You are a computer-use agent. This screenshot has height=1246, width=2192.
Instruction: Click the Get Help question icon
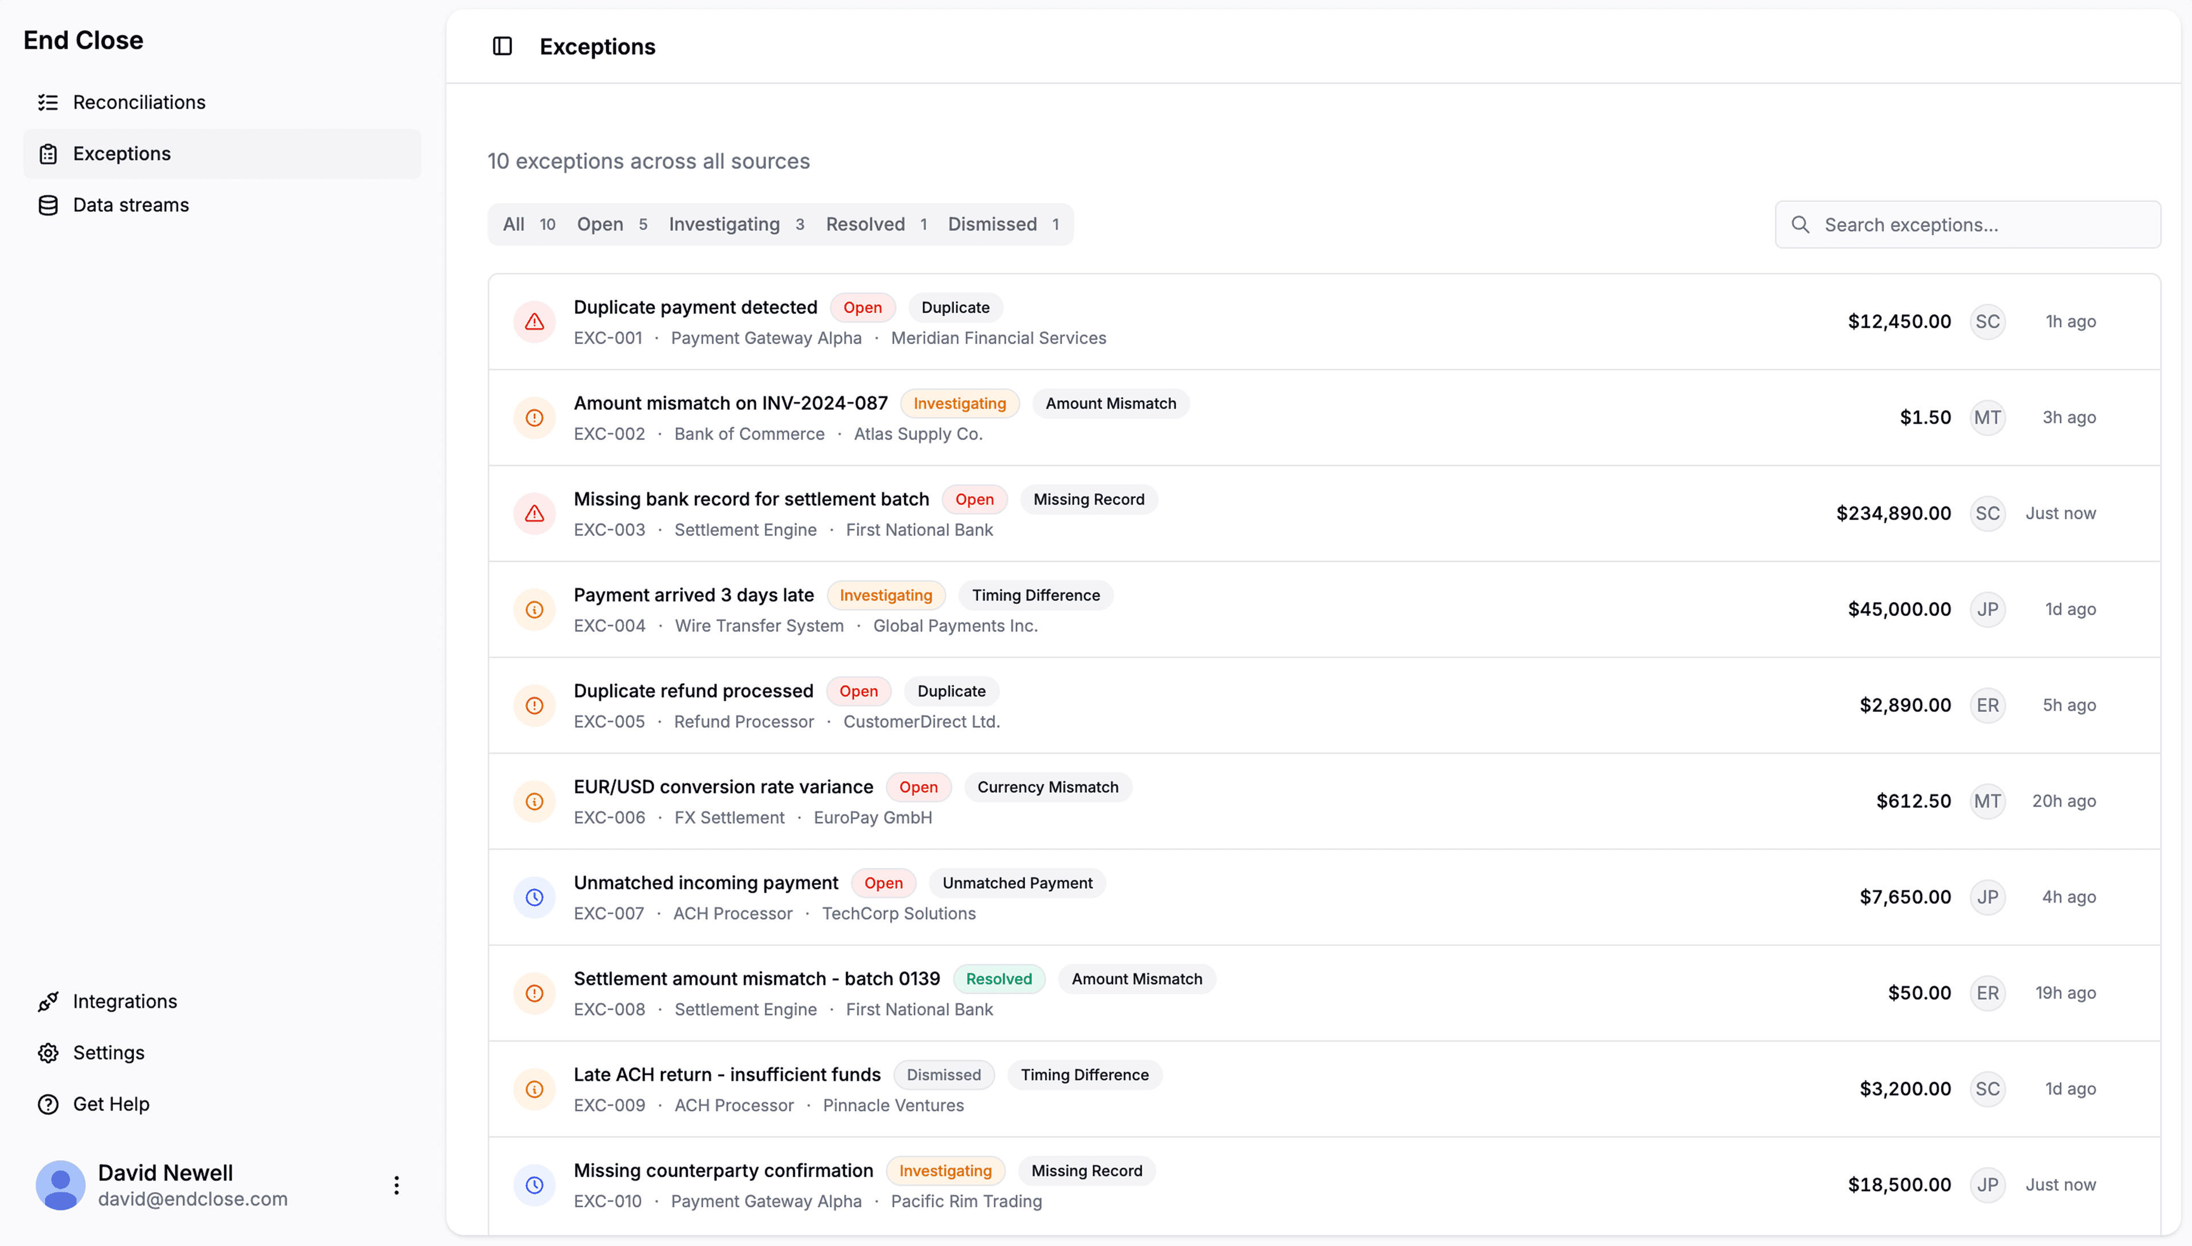[x=48, y=1104]
